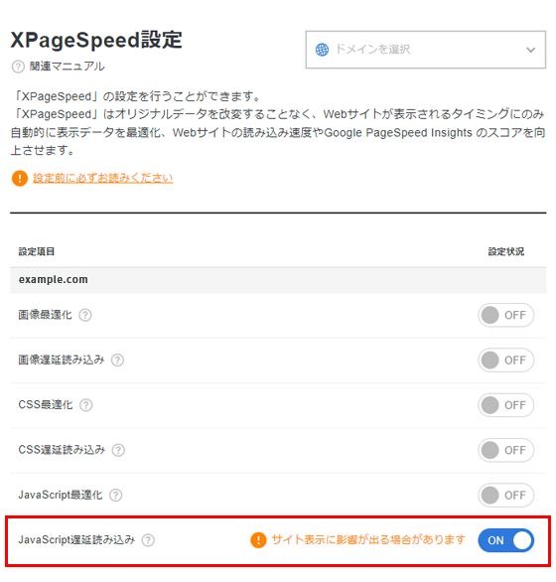Click help icon next to CSS遅延読み込み
This screenshot has height=582, width=556.
pos(118,450)
